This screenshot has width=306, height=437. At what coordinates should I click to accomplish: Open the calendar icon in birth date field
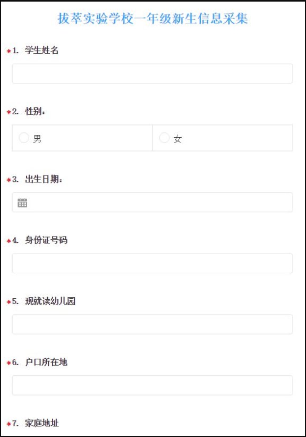click(x=22, y=203)
